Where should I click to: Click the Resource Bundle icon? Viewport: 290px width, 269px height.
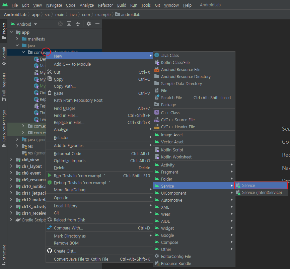pos(157,263)
